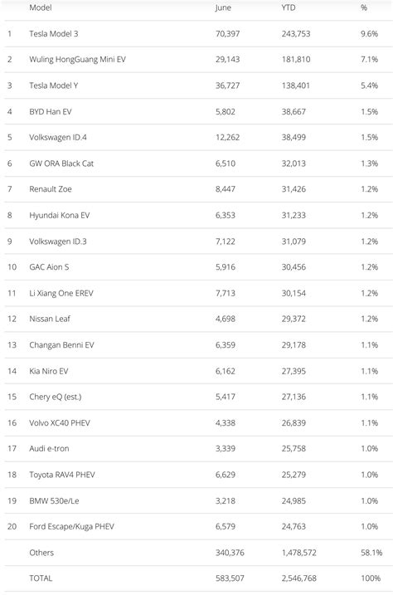Click the YTD column header
This screenshot has height=595, width=393.
coord(289,7)
